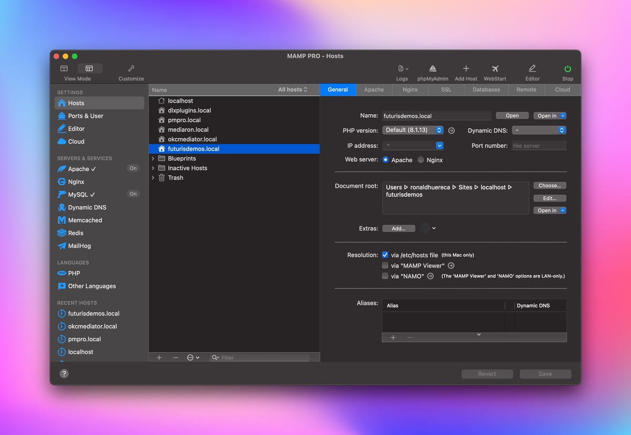
Task: Click the Save button
Action: point(545,374)
